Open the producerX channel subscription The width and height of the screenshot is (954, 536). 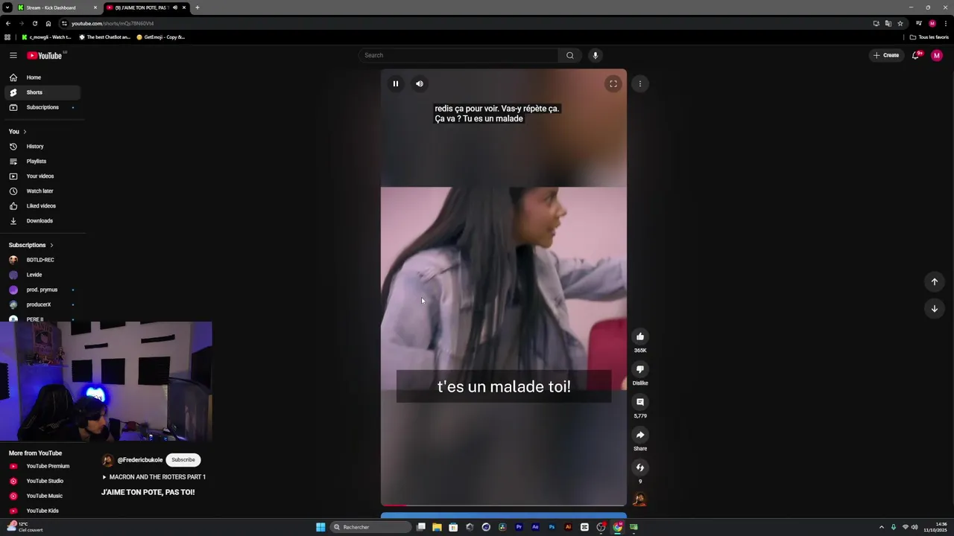[x=42, y=304]
